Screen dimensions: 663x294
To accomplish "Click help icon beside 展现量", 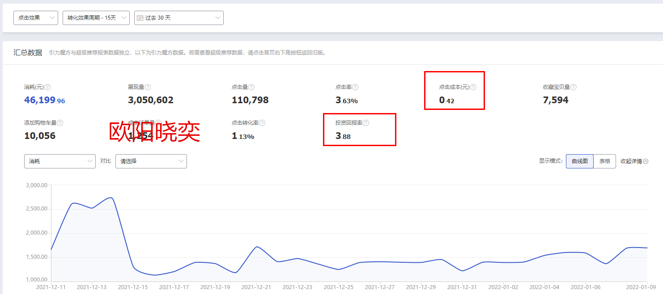I will (x=148, y=88).
